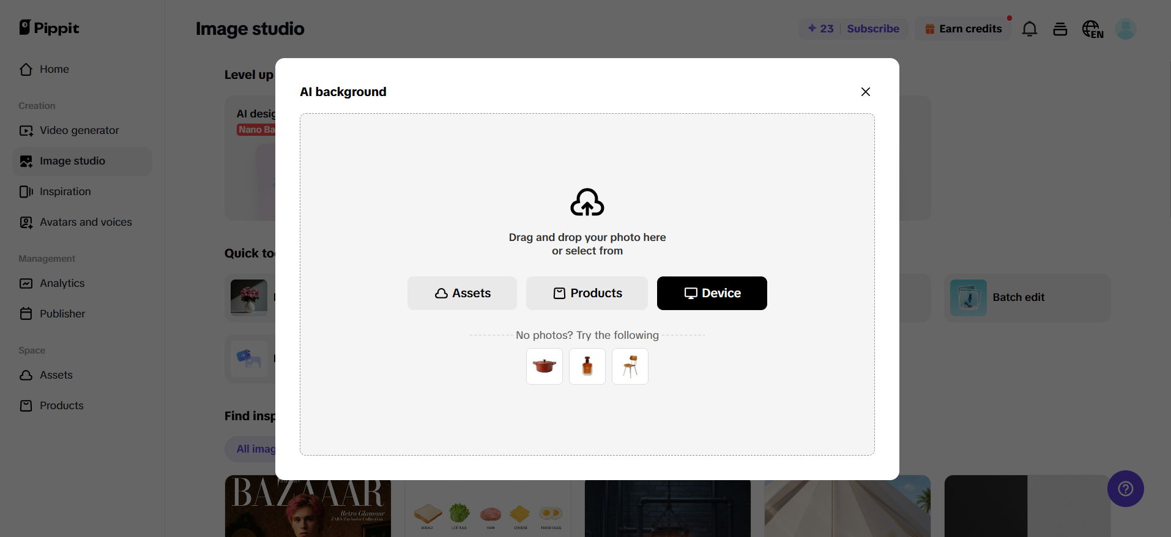Image resolution: width=1171 pixels, height=537 pixels.
Task: Click the Inspiration icon
Action: [x=26, y=191]
